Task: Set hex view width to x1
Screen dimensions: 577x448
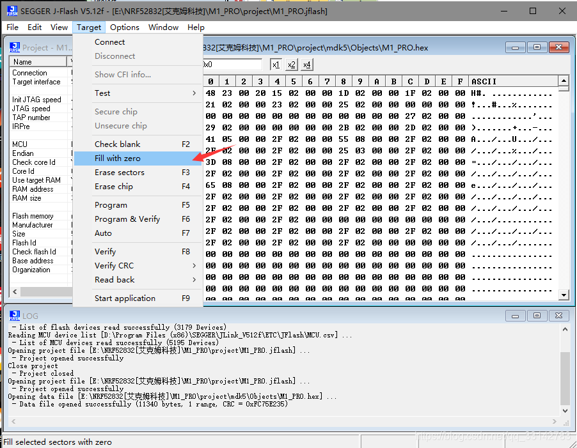Action: (x=276, y=65)
